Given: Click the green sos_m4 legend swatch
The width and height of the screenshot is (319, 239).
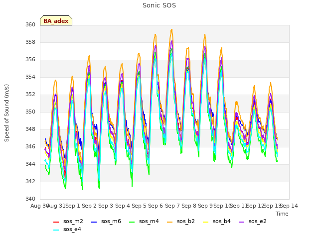Looking at the screenshot, I should (x=132, y=222).
